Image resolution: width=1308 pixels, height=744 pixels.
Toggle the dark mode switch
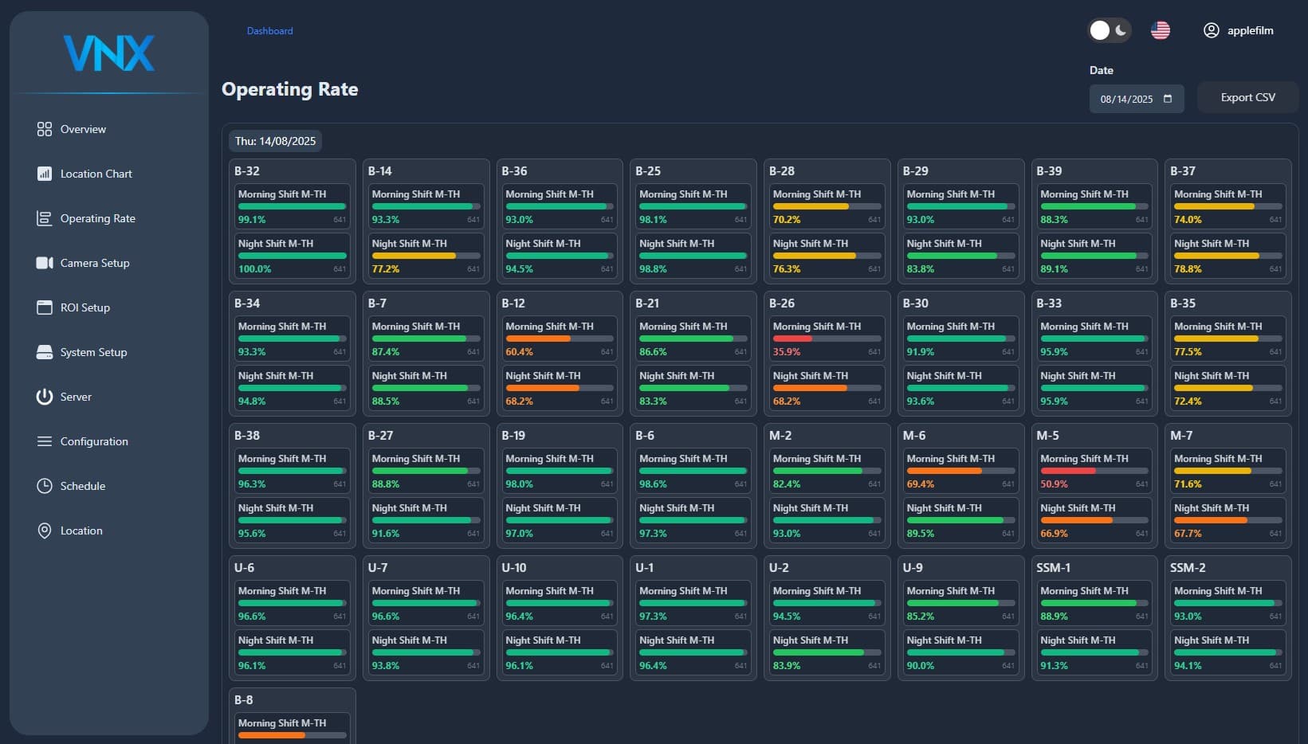(1109, 30)
